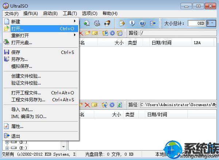Click the blue question mark help icon
The width and height of the screenshot is (219, 160).
coord(142,23)
